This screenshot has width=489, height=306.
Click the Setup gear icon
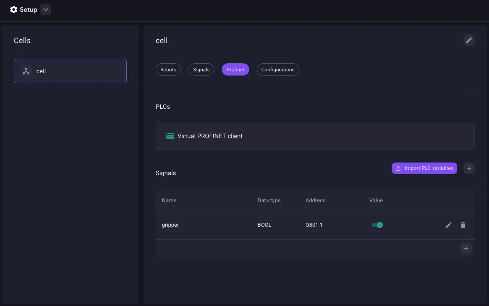pos(14,10)
